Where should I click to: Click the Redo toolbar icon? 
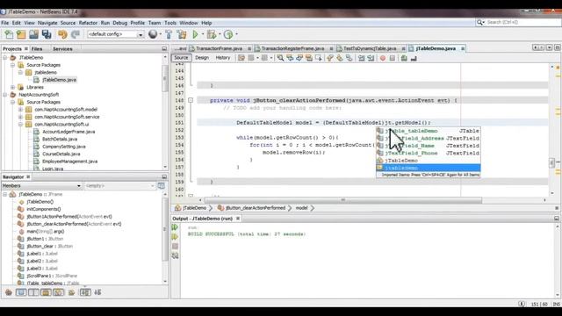[x=76, y=34]
